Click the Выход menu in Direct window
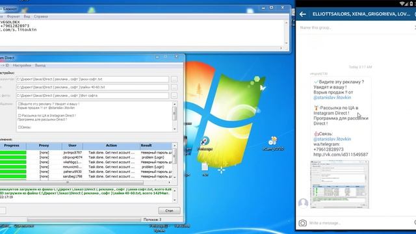This screenshot has width=416, height=234. 40,65
